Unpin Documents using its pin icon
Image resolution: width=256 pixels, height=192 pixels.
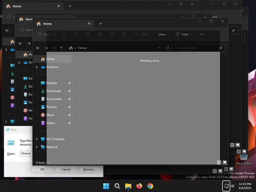coord(69,99)
